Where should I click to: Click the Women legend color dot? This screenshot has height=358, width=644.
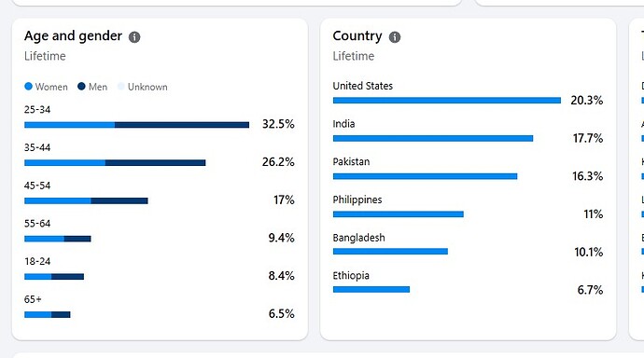pos(28,87)
